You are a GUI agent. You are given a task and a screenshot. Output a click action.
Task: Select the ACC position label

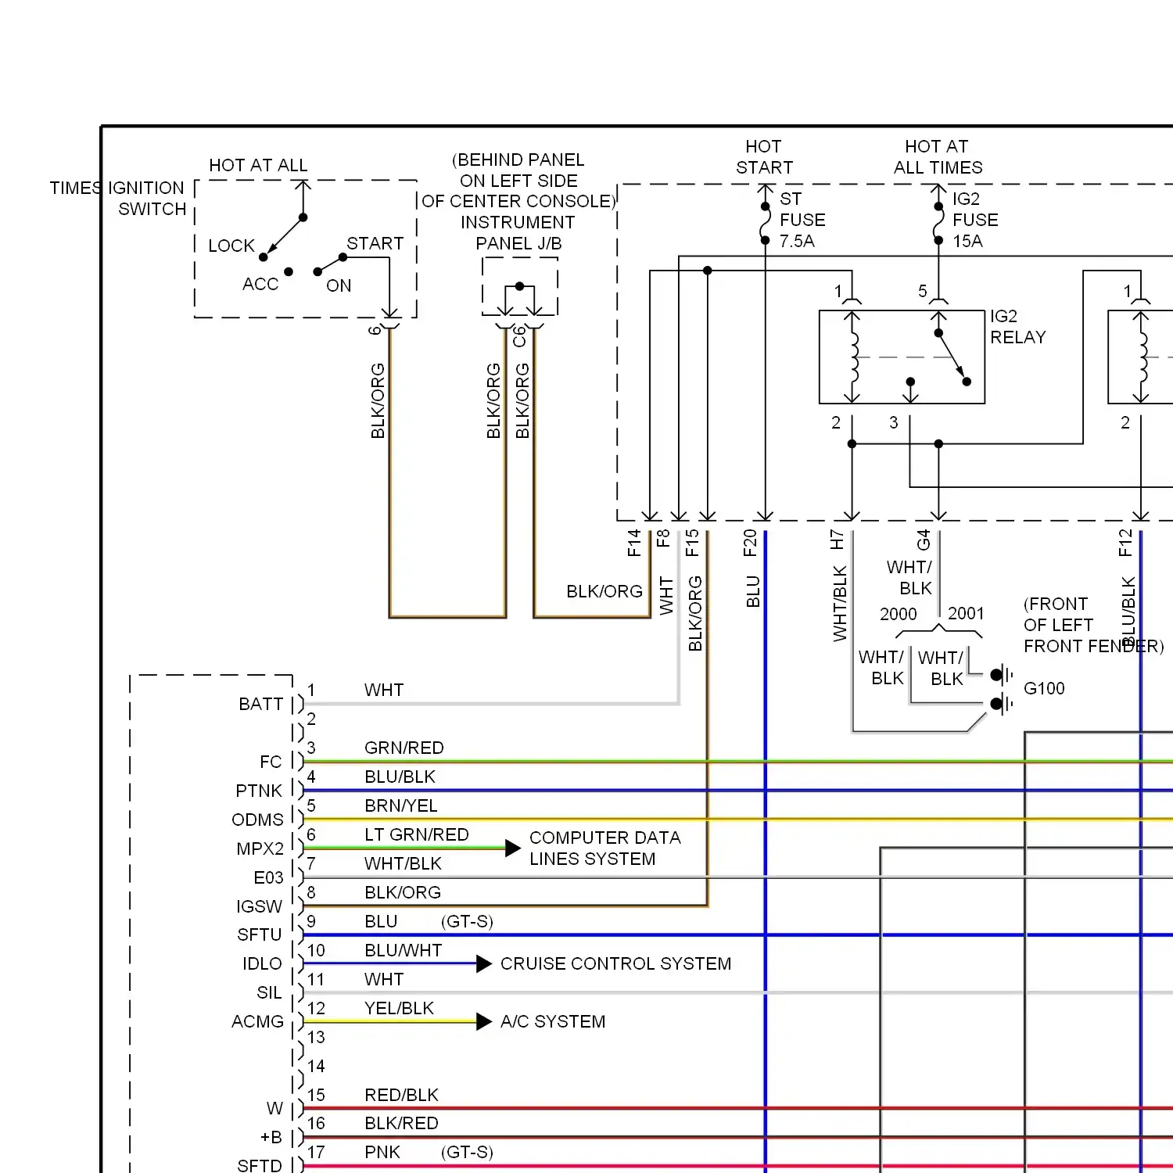click(x=260, y=284)
